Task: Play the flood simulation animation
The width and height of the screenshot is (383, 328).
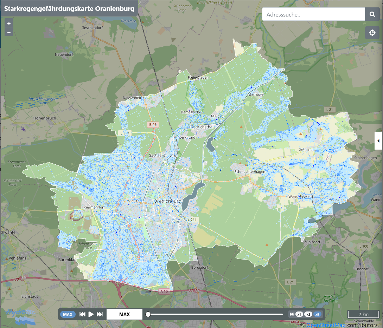Action: click(91, 314)
